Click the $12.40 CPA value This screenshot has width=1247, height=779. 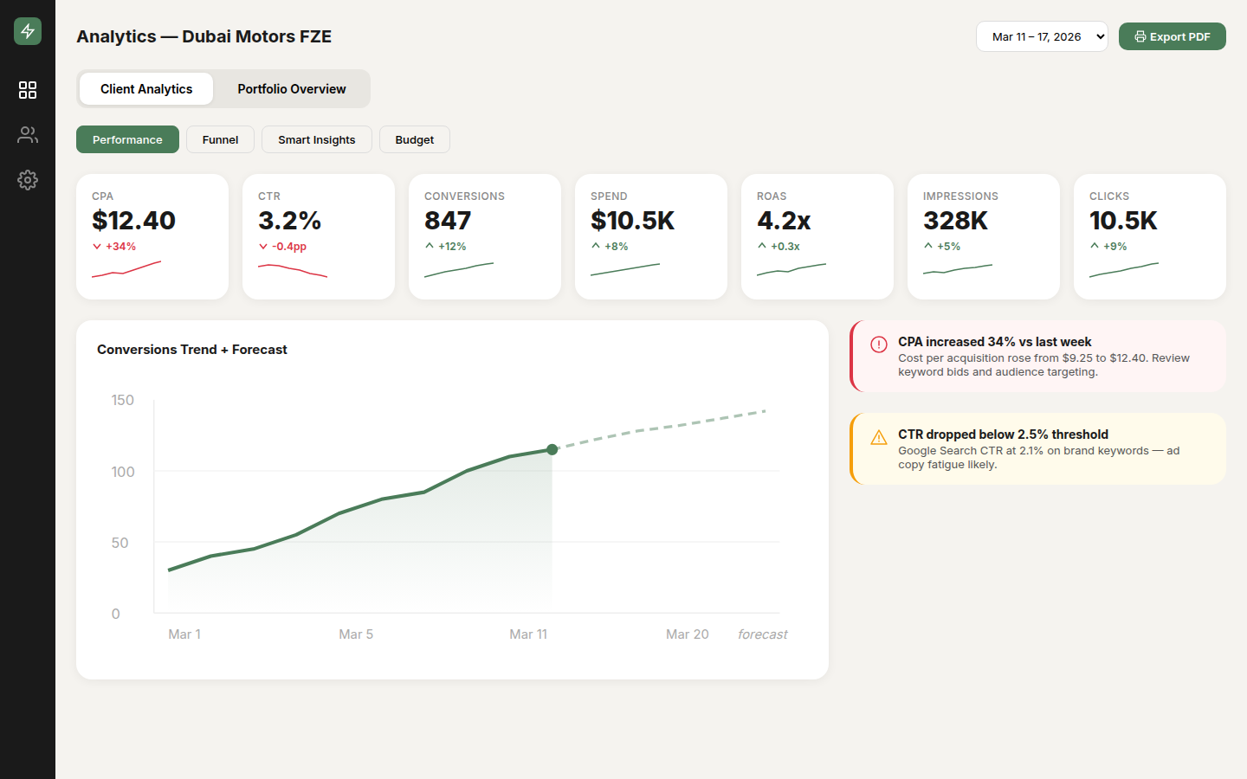(x=134, y=221)
